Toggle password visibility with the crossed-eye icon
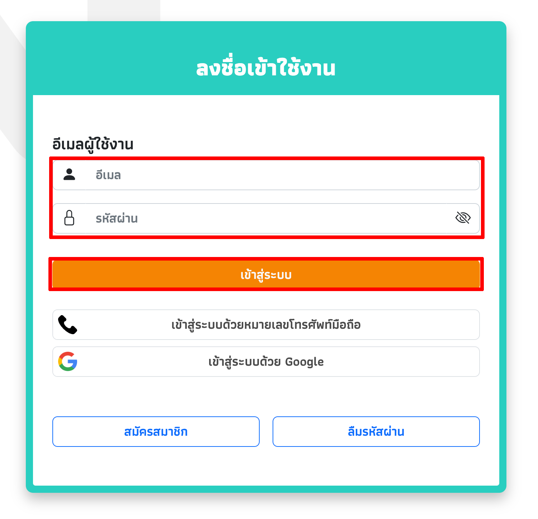Viewport: 538px width, 519px height. click(x=463, y=218)
